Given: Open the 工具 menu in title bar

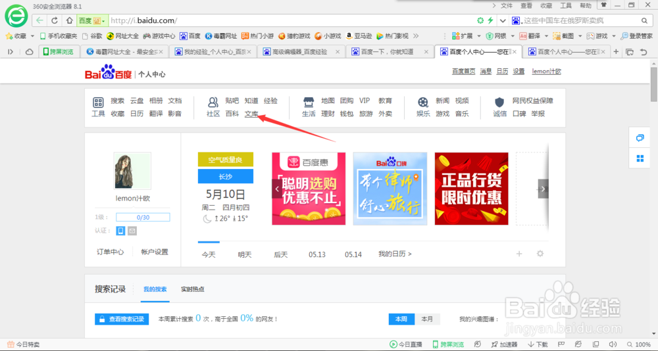Looking at the screenshot, I should point(566,5).
